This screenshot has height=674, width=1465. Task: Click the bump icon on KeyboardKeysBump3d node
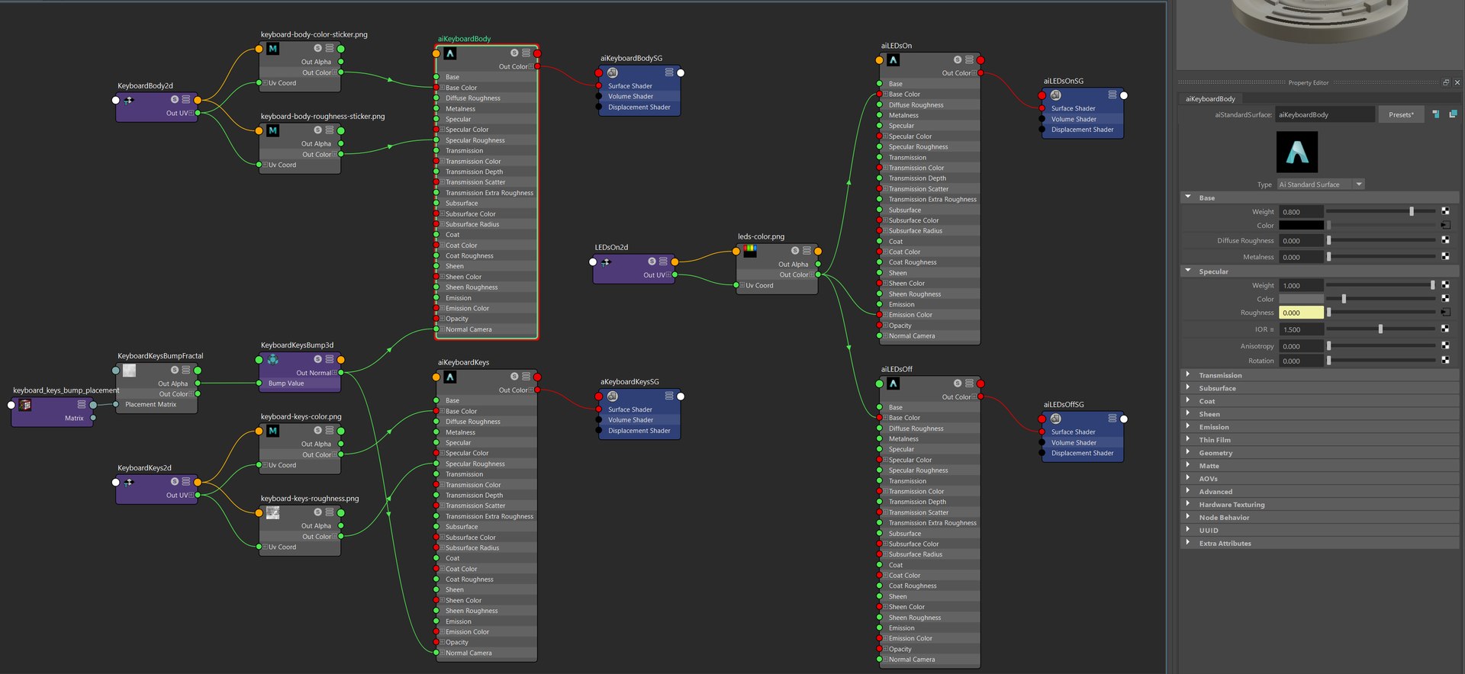272,359
